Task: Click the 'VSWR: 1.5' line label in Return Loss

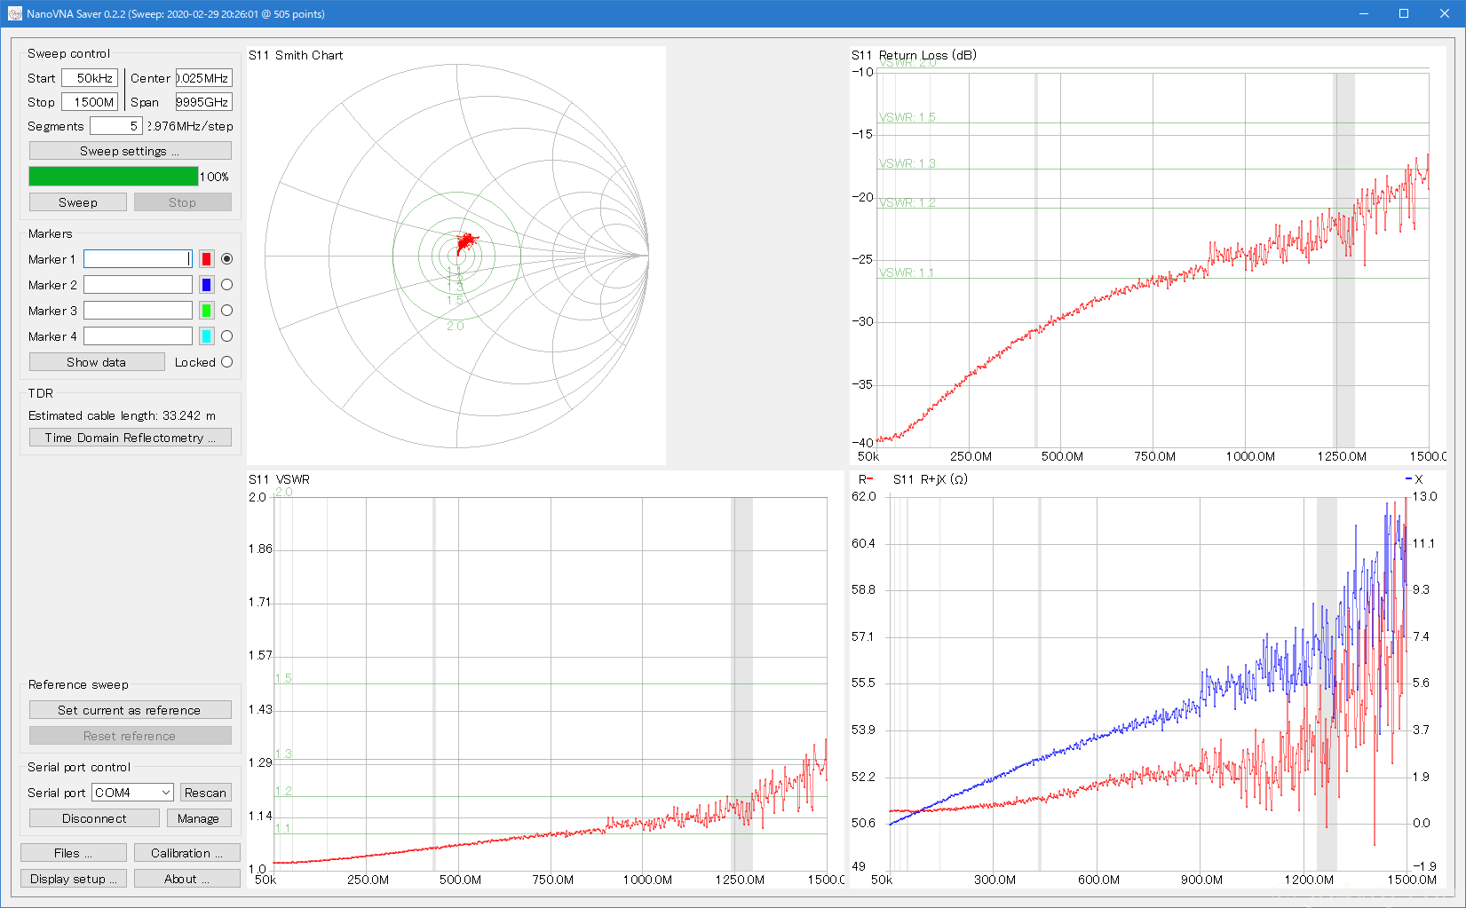Action: pyautogui.click(x=907, y=117)
